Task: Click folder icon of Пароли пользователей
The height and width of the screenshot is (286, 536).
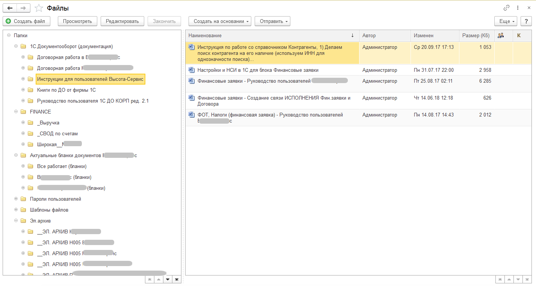Action: tap(23, 199)
